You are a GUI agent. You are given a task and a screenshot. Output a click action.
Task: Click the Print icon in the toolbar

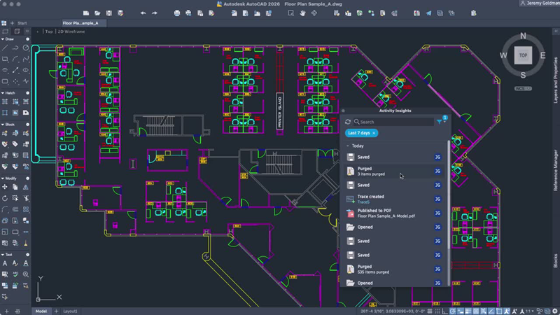tap(177, 13)
